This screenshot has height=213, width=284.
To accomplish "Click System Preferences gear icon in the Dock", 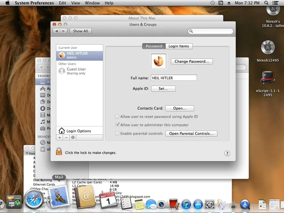I will click(x=210, y=204).
